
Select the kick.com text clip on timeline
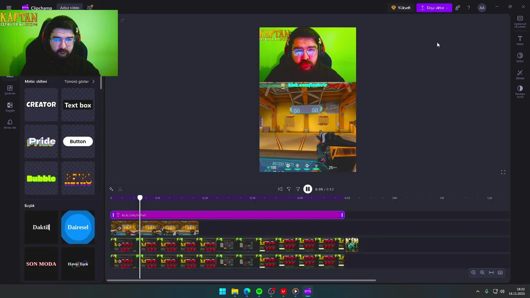227,215
